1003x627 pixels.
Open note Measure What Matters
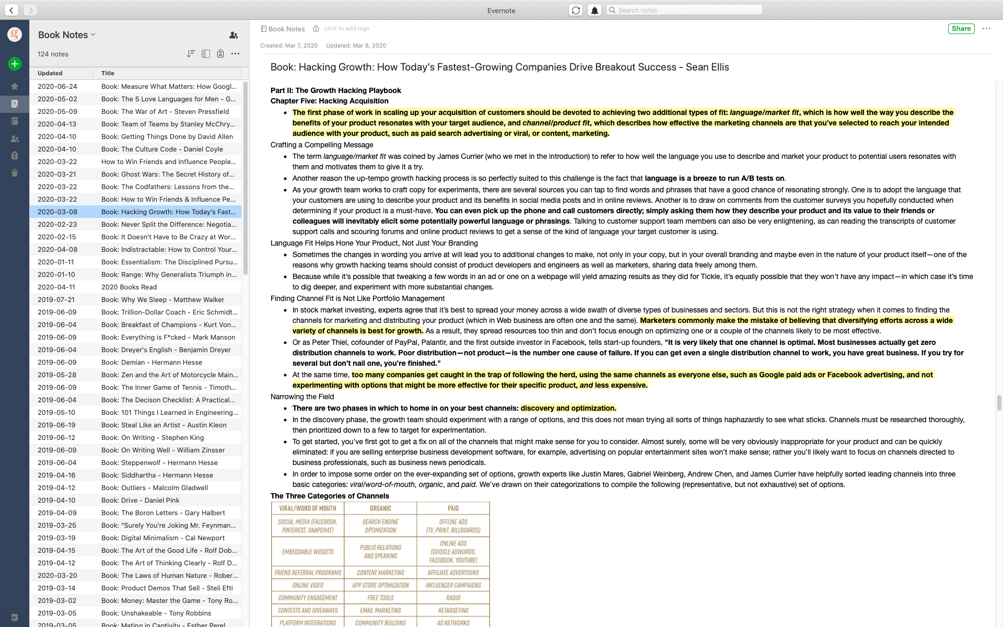click(x=136, y=86)
